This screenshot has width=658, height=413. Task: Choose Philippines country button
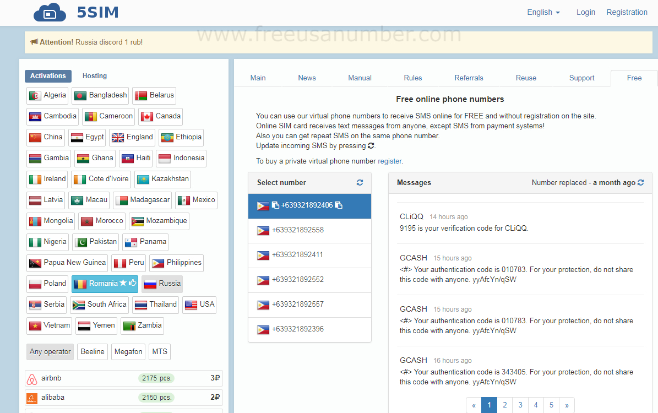point(176,263)
